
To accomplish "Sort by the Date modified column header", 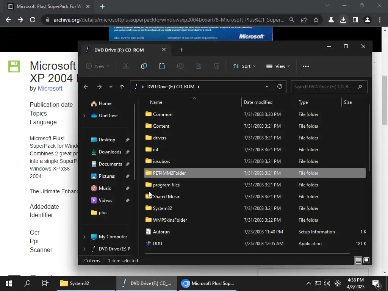I will (258, 102).
